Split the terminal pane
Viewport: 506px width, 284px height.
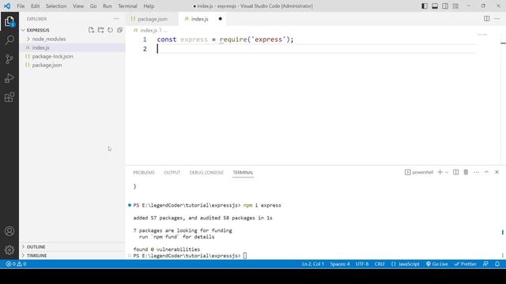point(455,172)
